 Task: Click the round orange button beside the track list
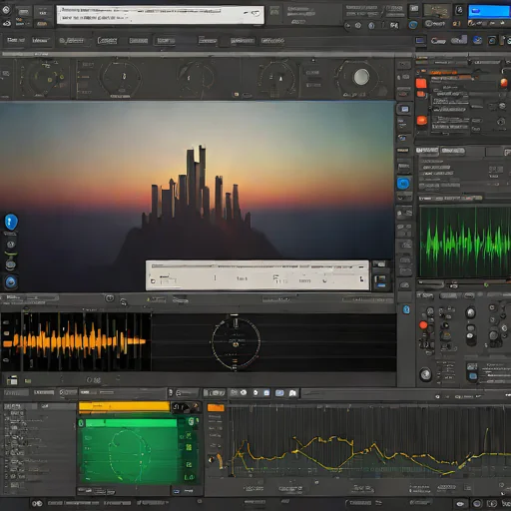coord(422,120)
